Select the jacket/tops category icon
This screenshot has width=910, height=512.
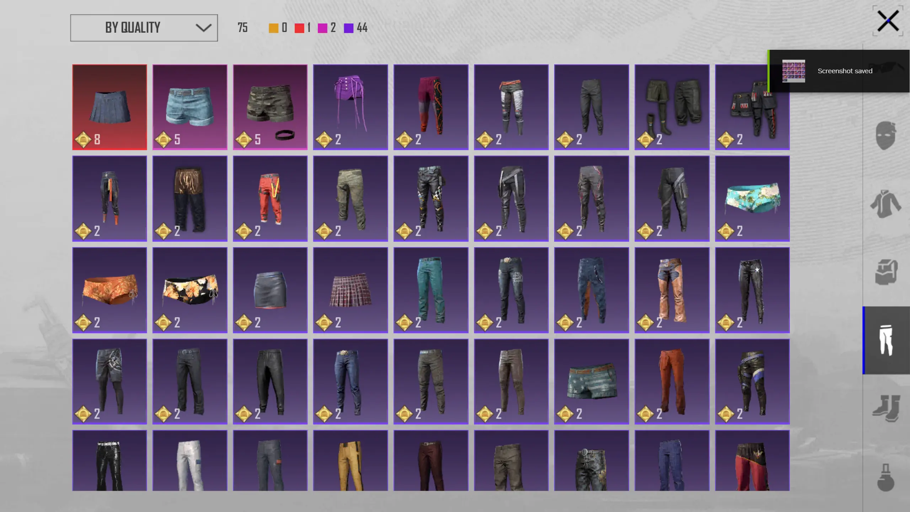tap(886, 203)
